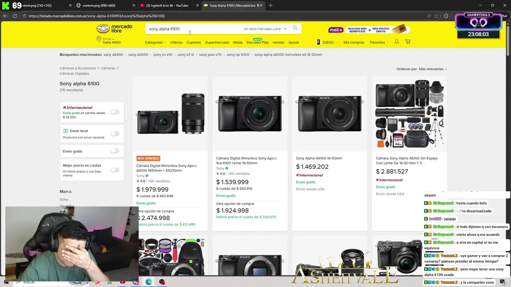Click related search 'sony np fz100'
This screenshot has width=511, height=287.
tap(238, 55)
